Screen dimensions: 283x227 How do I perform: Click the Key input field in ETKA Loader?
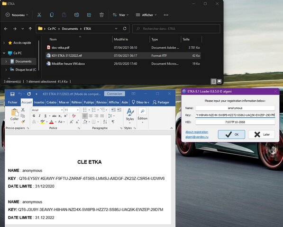pos(235,115)
